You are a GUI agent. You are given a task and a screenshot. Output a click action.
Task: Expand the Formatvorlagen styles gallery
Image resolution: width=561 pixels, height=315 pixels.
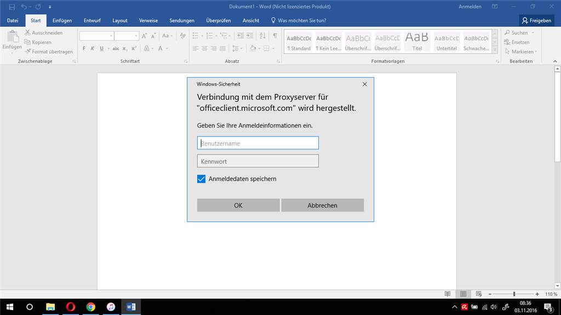click(495, 50)
